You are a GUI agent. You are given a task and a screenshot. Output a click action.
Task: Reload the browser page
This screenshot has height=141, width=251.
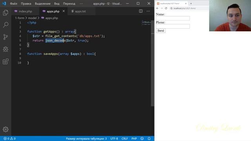point(166,8)
